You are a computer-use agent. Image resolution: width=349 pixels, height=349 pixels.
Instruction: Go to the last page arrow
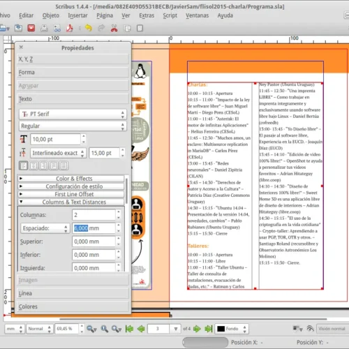209,329
